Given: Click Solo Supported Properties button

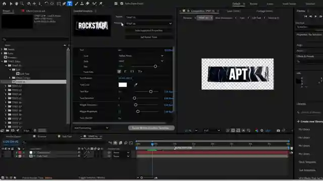Looking at the screenshot, I should pyautogui.click(x=149, y=31).
